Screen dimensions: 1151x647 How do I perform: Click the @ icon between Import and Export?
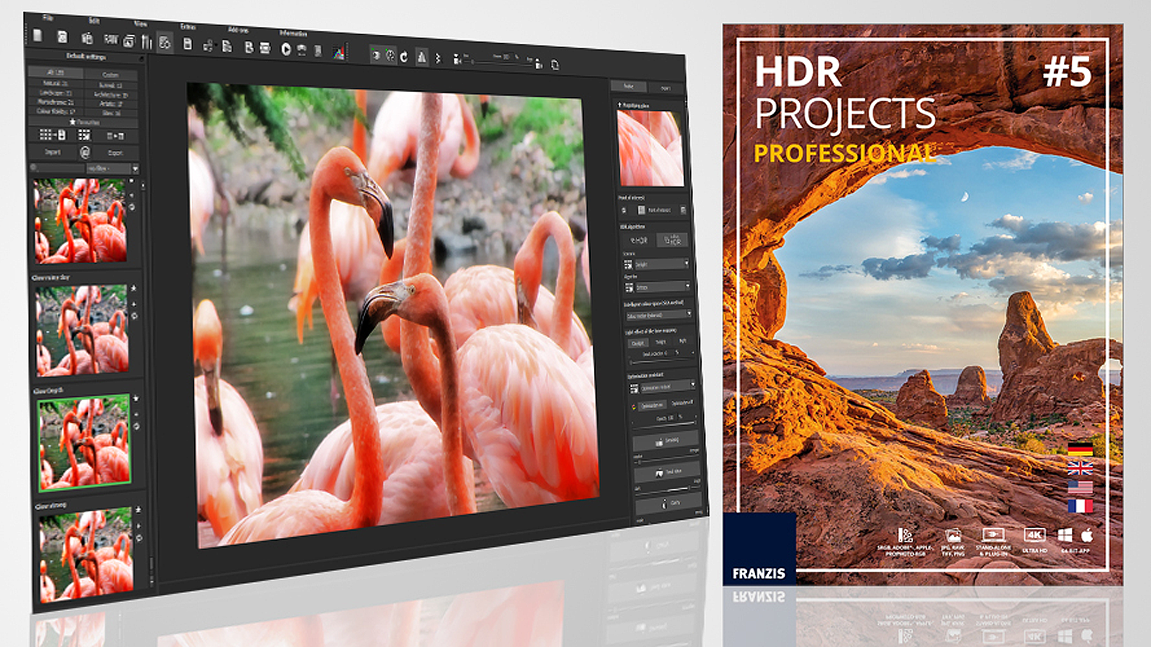pyautogui.click(x=85, y=152)
